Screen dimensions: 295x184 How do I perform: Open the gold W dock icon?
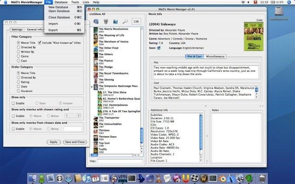coord(204,178)
